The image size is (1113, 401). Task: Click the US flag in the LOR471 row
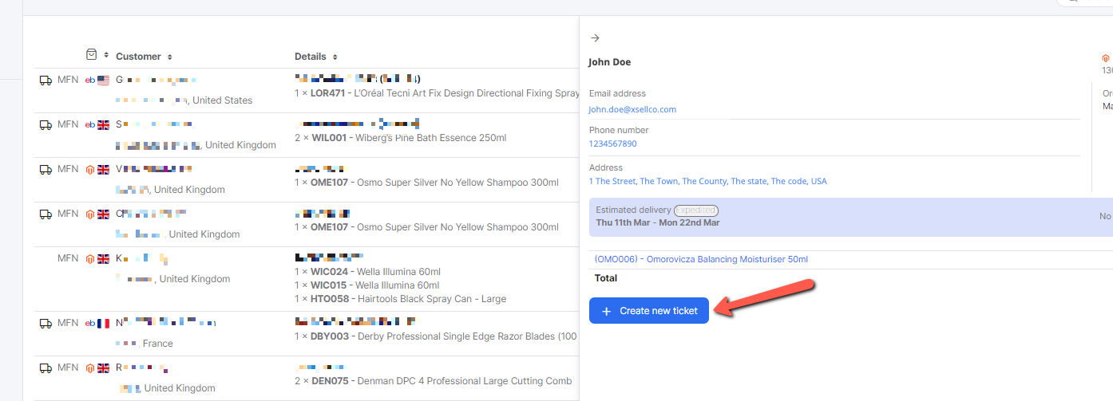point(103,80)
